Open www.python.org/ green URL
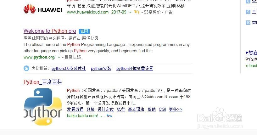257x135 pixels. click(40, 57)
